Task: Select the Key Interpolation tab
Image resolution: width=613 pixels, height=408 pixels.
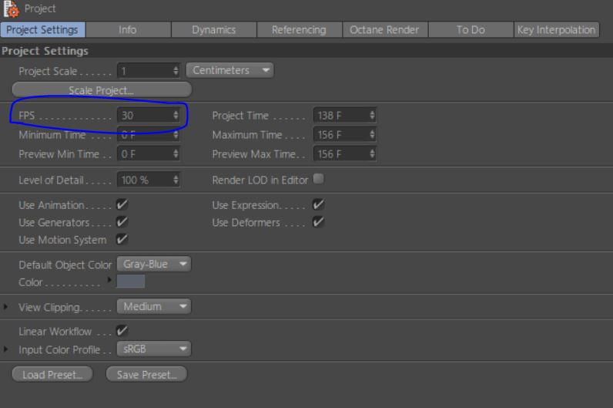Action: pyautogui.click(x=557, y=30)
